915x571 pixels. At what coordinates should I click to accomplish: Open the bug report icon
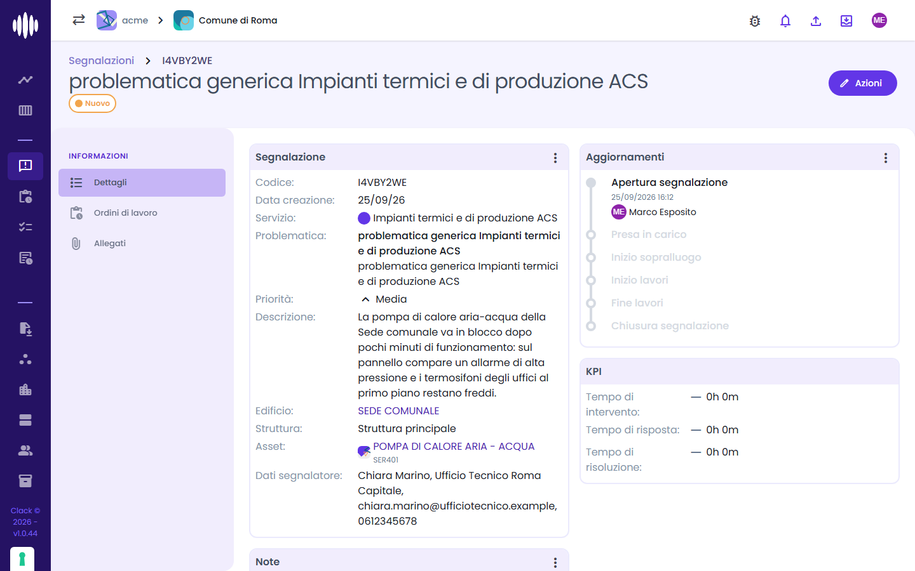point(755,21)
